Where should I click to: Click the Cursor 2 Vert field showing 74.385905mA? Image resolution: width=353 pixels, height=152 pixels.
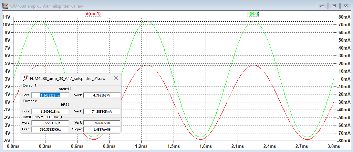point(102,111)
